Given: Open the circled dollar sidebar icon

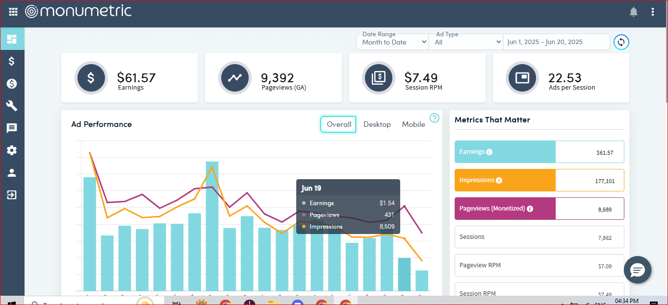Looking at the screenshot, I should [x=12, y=84].
